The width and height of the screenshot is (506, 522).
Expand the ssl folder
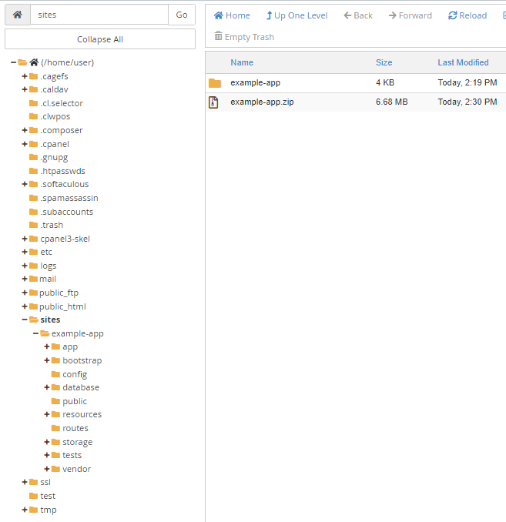[25, 482]
